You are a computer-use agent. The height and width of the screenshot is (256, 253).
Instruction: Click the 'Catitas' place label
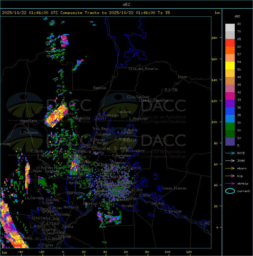(x=158, y=203)
